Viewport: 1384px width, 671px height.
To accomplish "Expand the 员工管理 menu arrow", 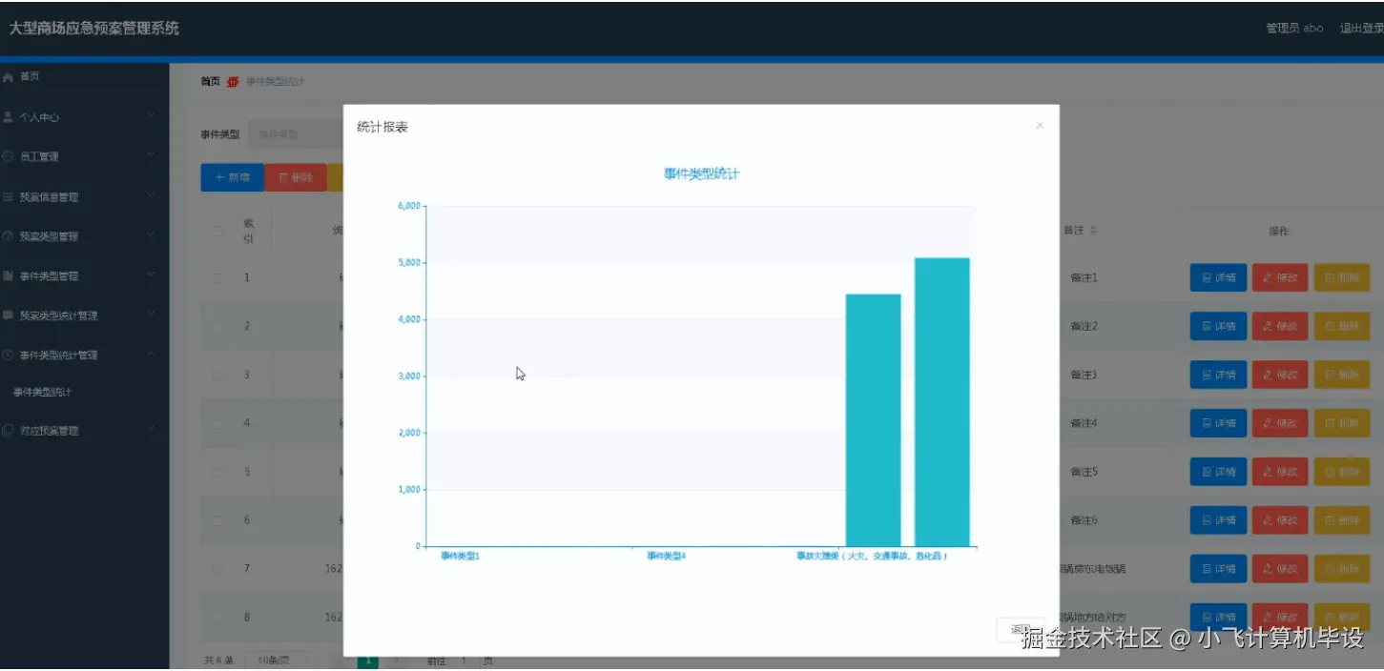I will [x=151, y=155].
